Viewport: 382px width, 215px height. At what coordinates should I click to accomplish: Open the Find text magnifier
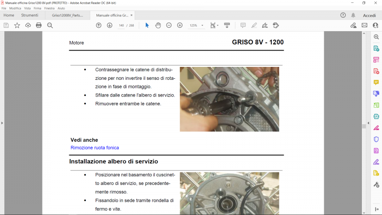pos(50,25)
